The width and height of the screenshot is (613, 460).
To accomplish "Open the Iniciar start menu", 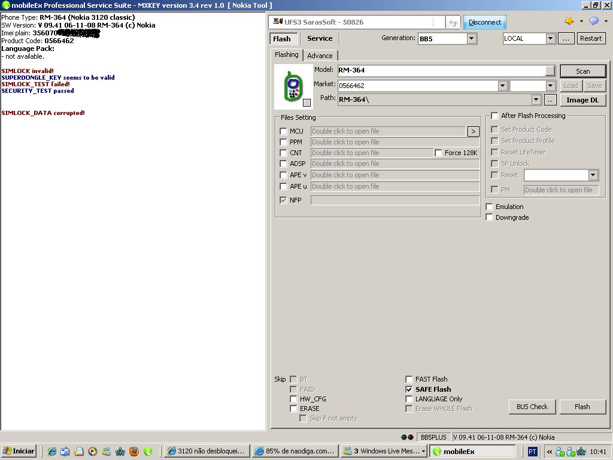I will [19, 451].
